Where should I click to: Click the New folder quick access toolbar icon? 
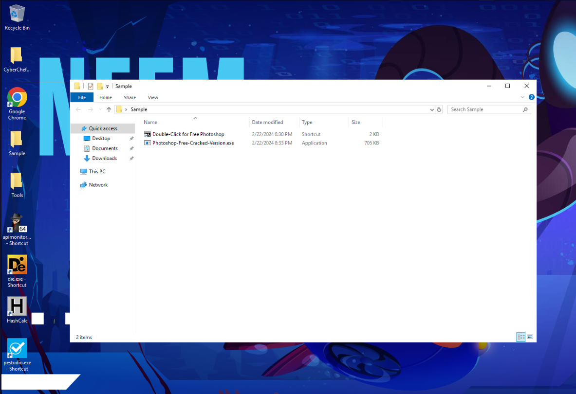tap(100, 86)
